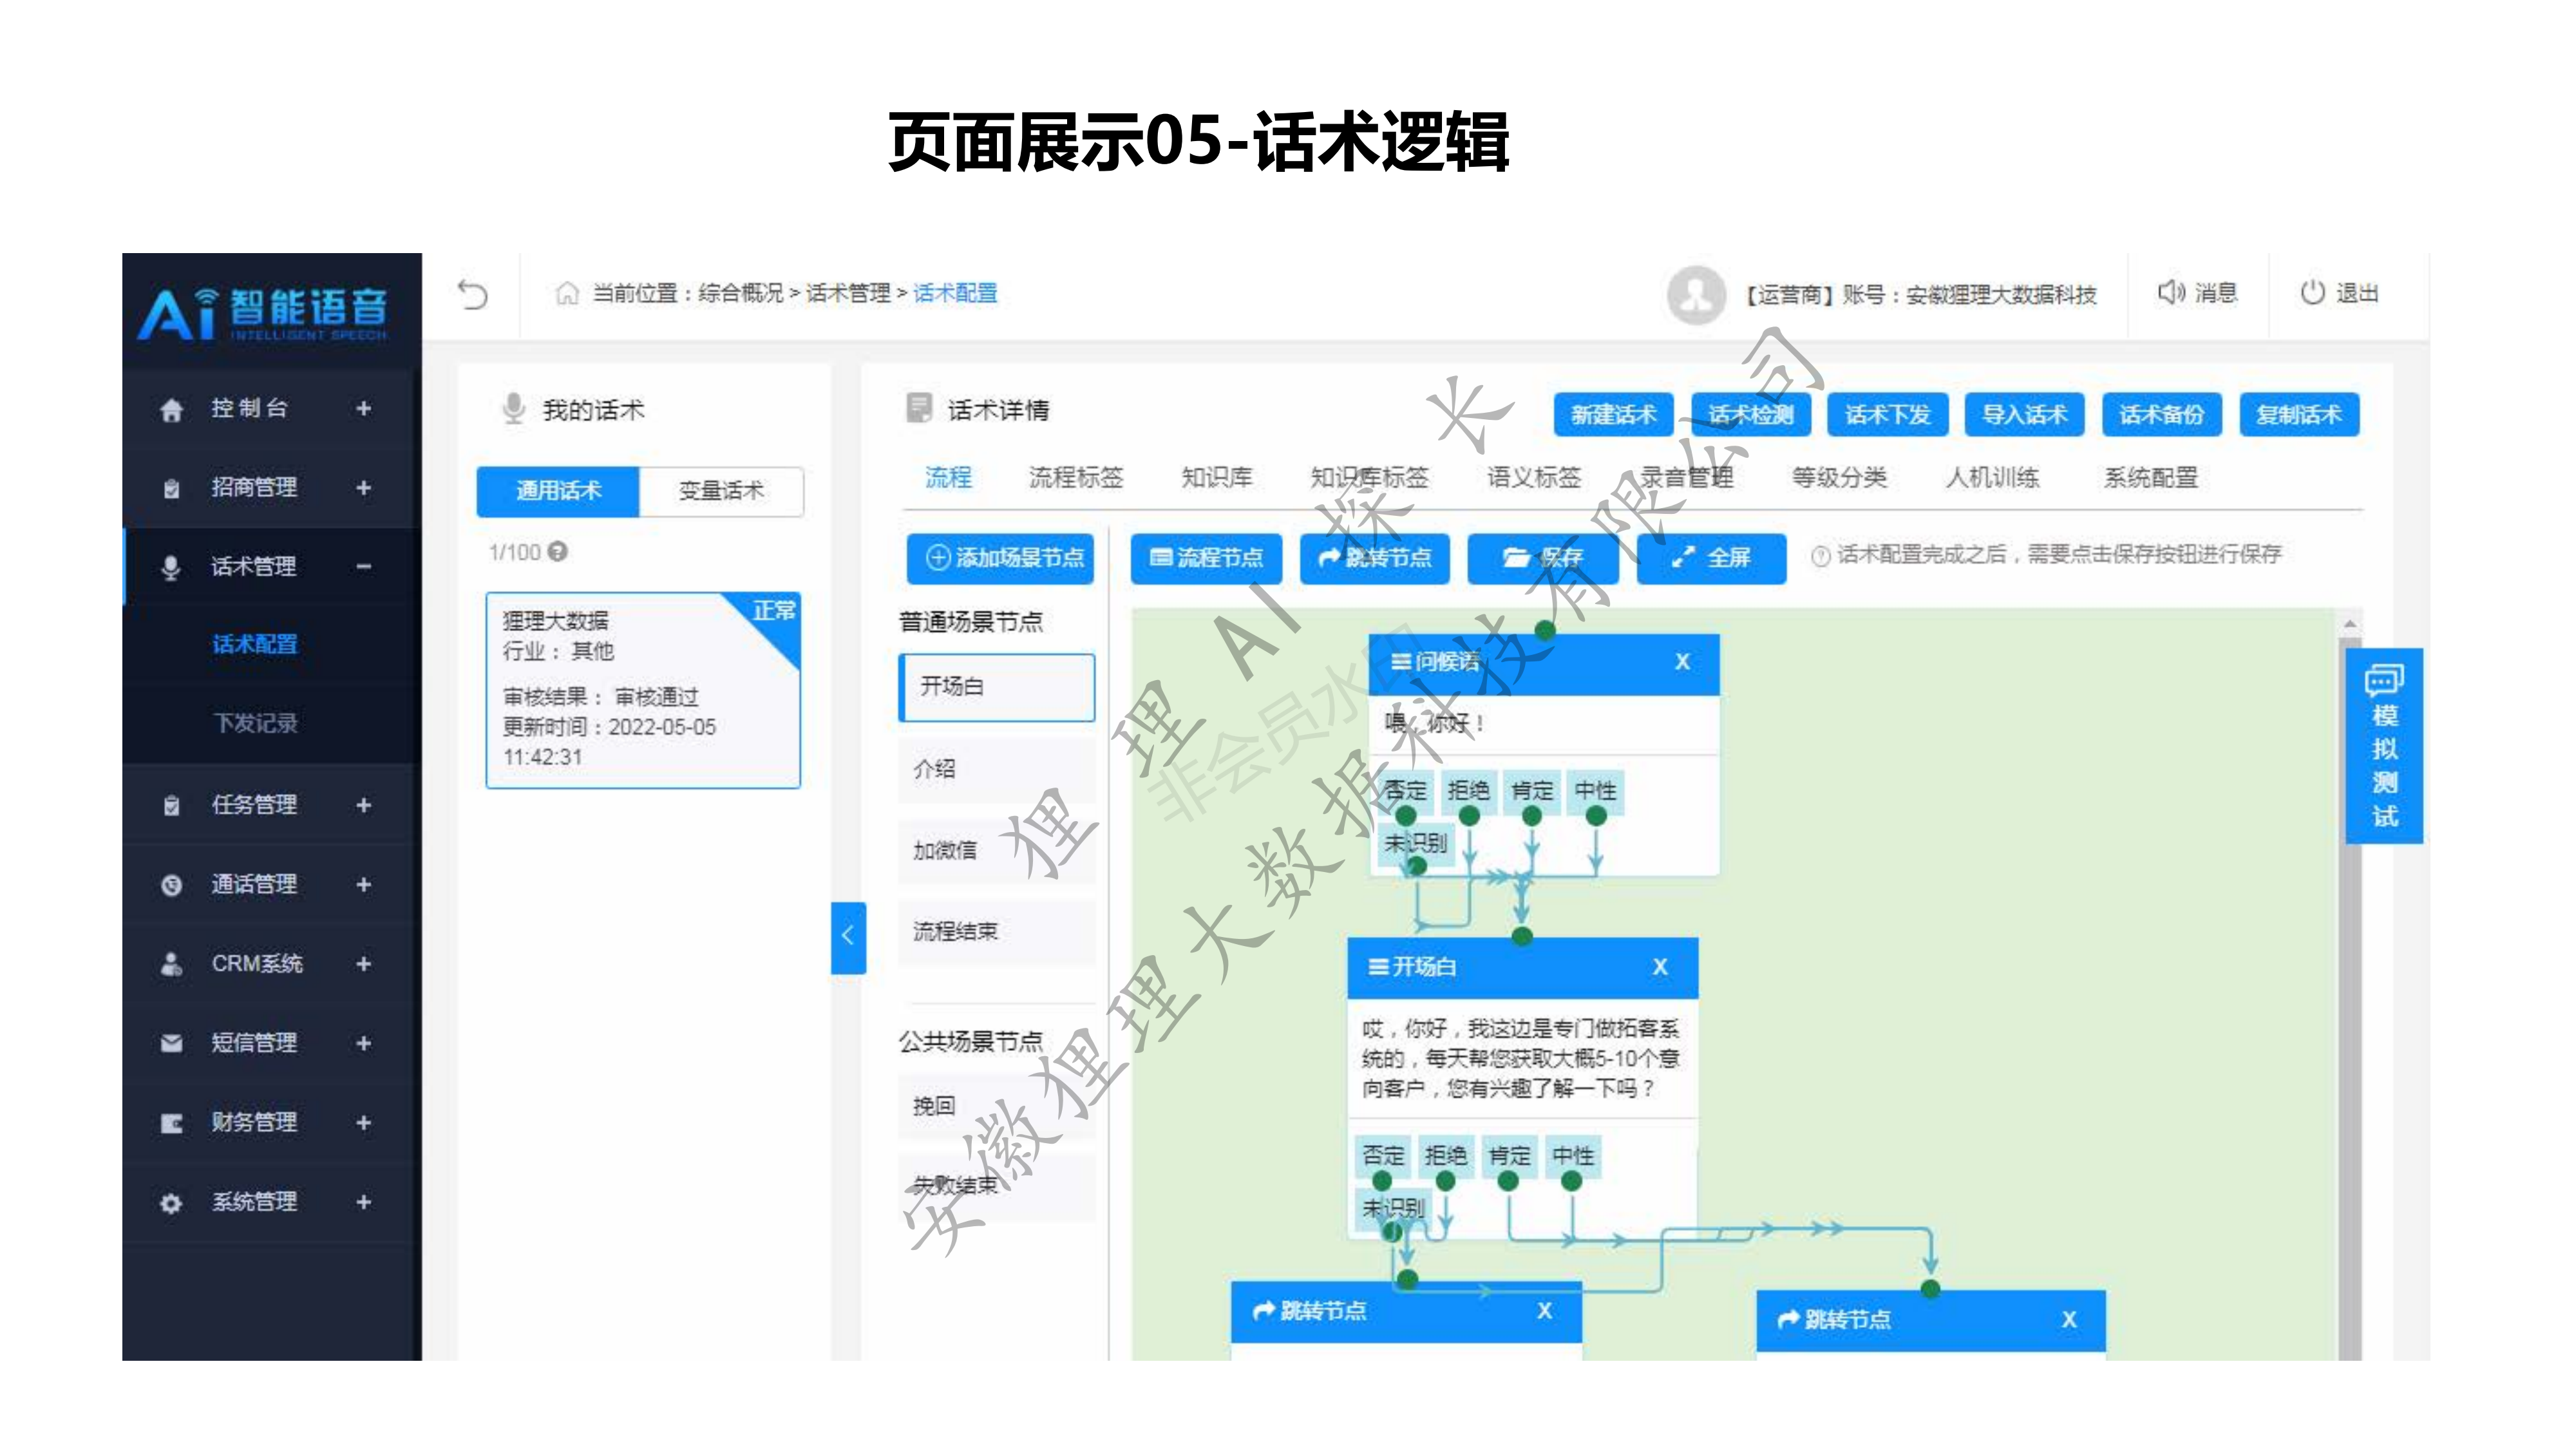The height and width of the screenshot is (1449, 2576).
Task: Open the 模拟测试 side panel
Action: [x=2384, y=746]
